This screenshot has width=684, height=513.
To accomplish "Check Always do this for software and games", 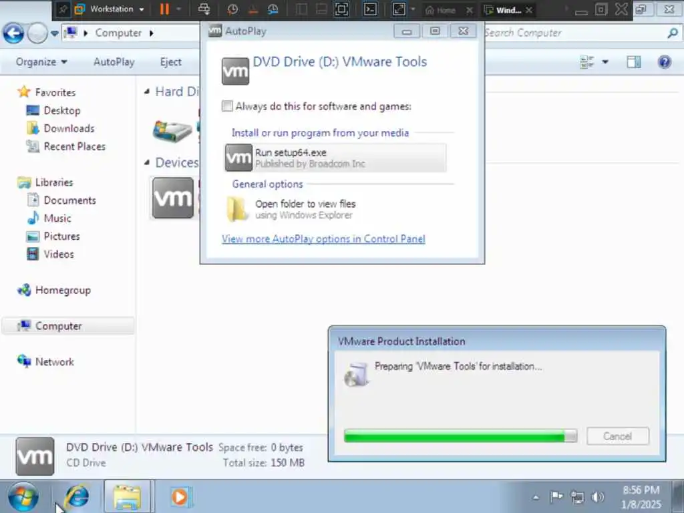I will click(x=227, y=106).
